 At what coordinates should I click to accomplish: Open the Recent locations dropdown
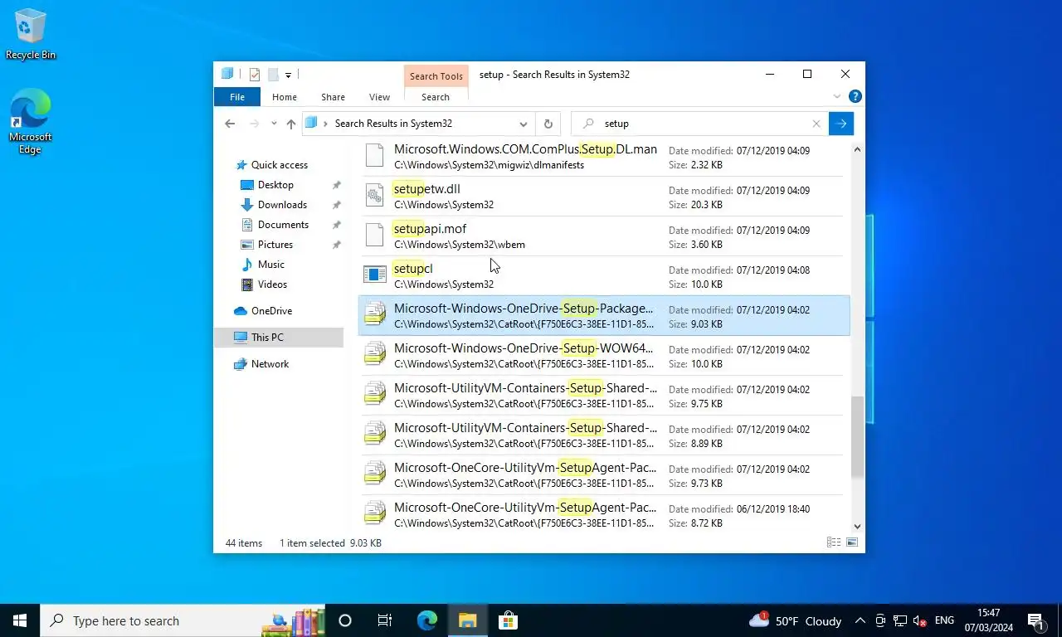coord(274,124)
